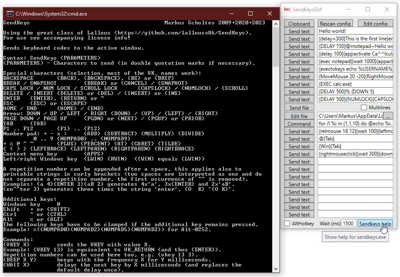Click the cmd.exe scrollbar up arrow
Viewport: 400px width, 277px height.
coord(276,24)
